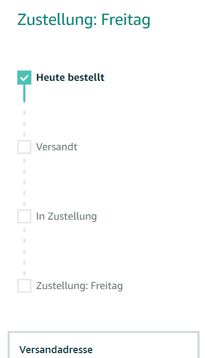
Task: Click the teal Zustellung: Freitag heading at top
Action: 84,20
